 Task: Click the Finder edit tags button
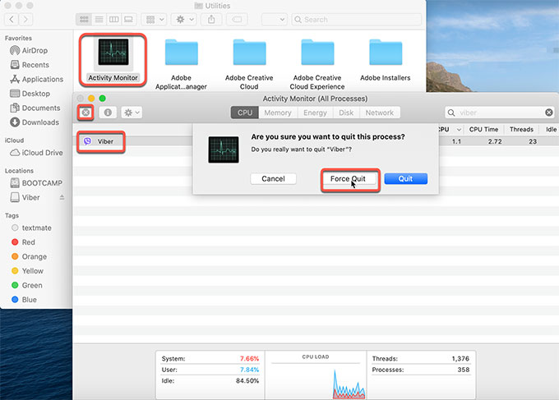[x=237, y=19]
